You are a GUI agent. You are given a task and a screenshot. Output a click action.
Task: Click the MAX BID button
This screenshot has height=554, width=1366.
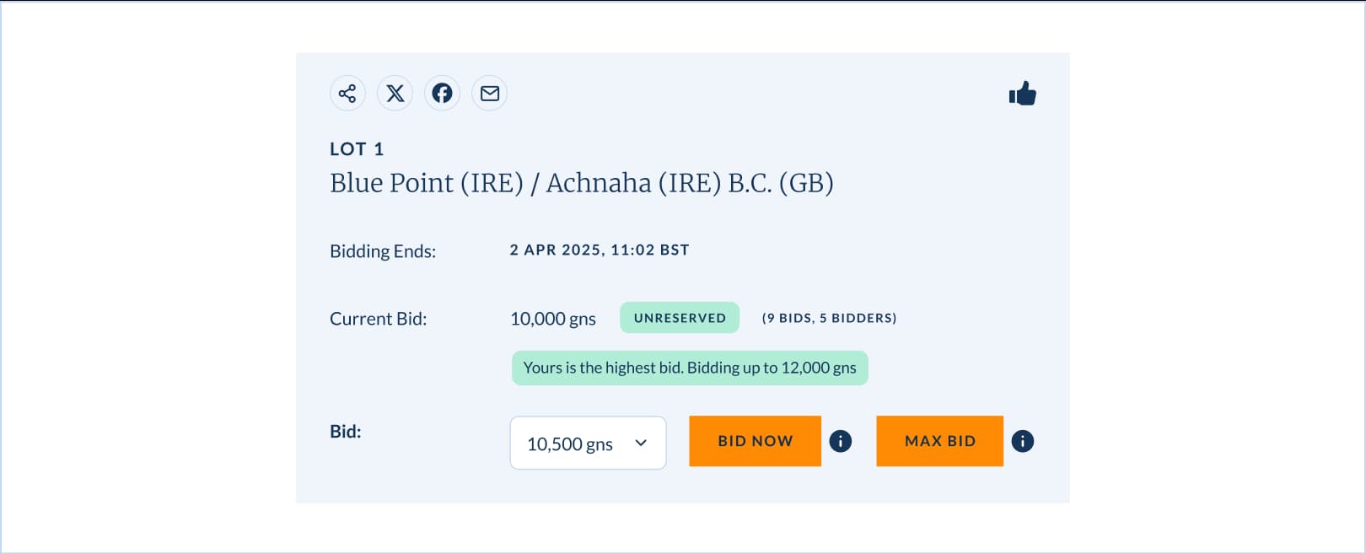pyautogui.click(x=940, y=441)
